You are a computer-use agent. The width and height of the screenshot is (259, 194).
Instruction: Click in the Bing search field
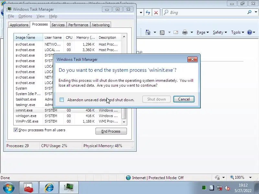(x=205, y=12)
